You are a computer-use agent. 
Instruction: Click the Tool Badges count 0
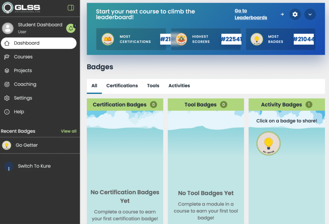(224, 105)
